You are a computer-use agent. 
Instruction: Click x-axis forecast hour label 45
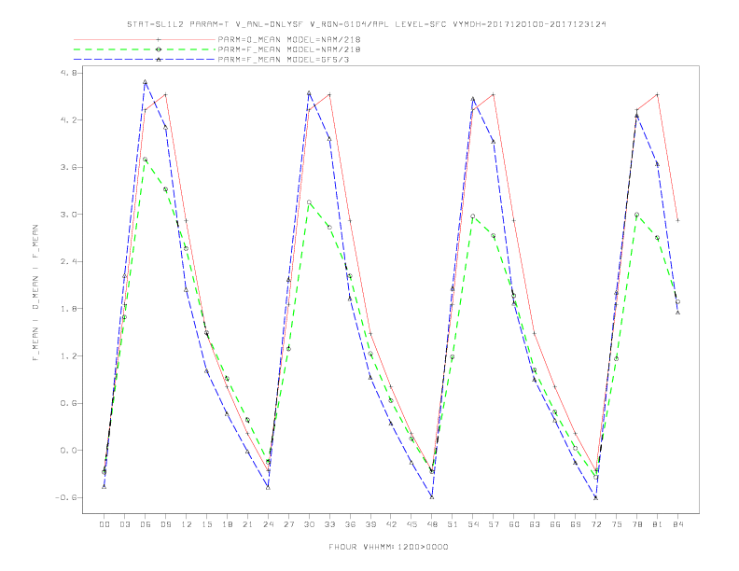pos(411,524)
